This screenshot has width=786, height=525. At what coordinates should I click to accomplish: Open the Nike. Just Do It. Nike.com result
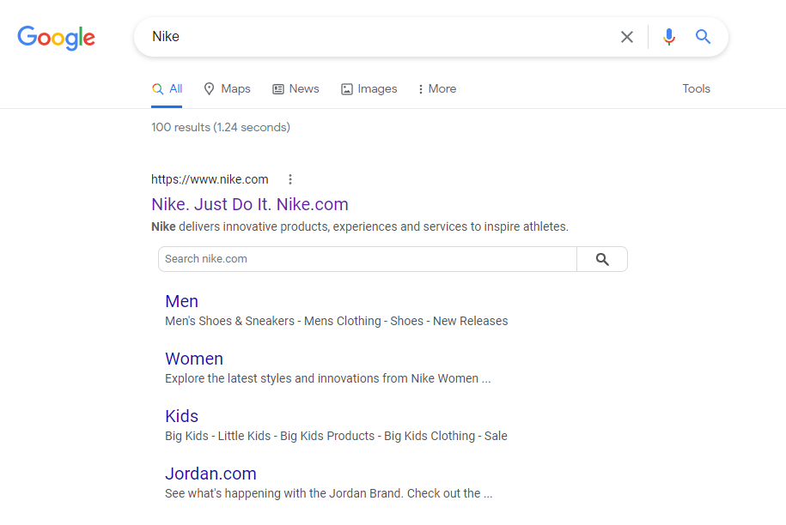250,204
